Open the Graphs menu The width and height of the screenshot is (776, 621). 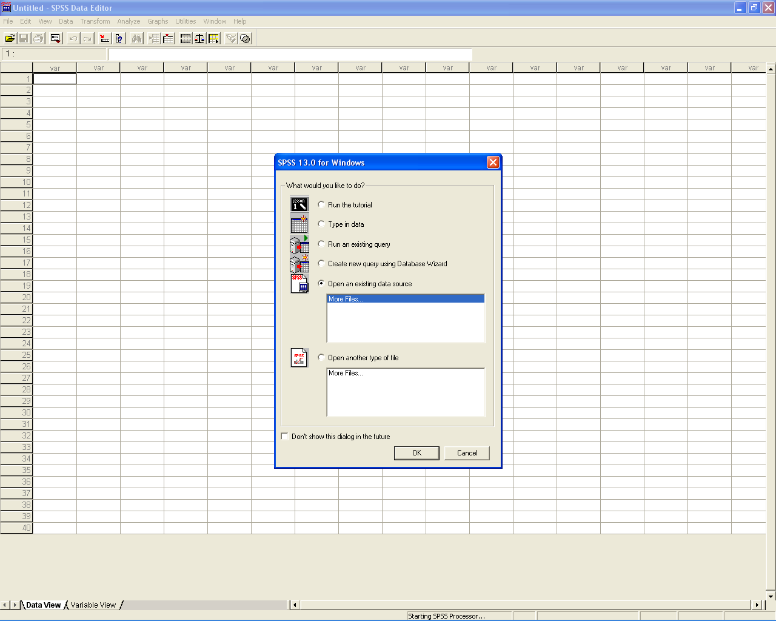pos(158,21)
